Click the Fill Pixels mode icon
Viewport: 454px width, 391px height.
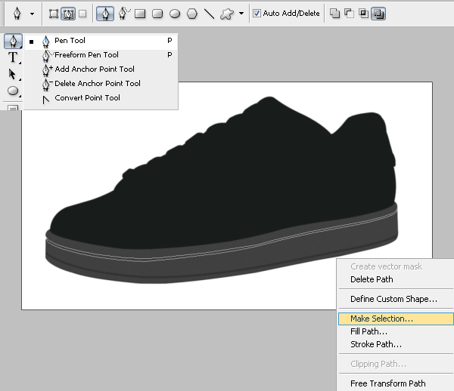(82, 14)
